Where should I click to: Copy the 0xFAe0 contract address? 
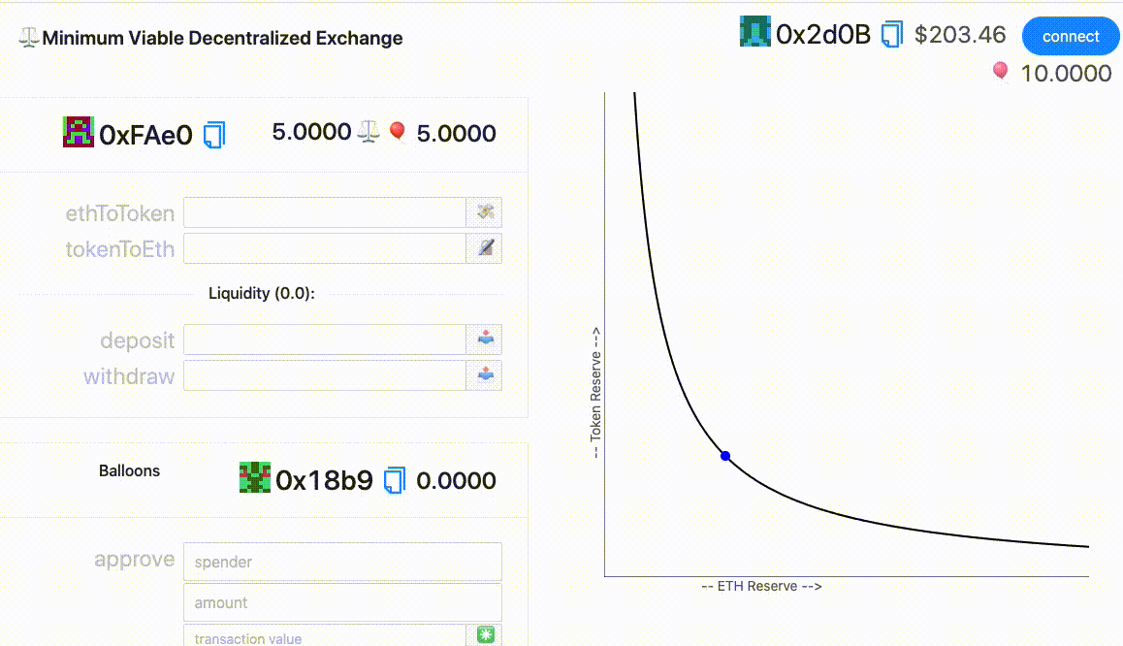click(x=214, y=134)
